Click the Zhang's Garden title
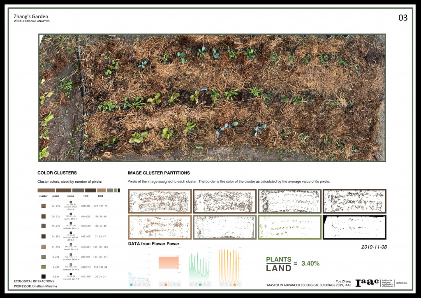 pos(31,16)
